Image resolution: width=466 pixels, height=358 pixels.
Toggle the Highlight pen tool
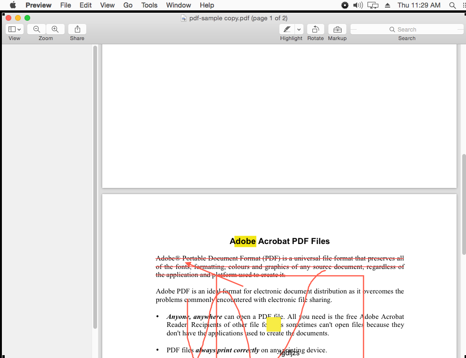[x=287, y=29]
